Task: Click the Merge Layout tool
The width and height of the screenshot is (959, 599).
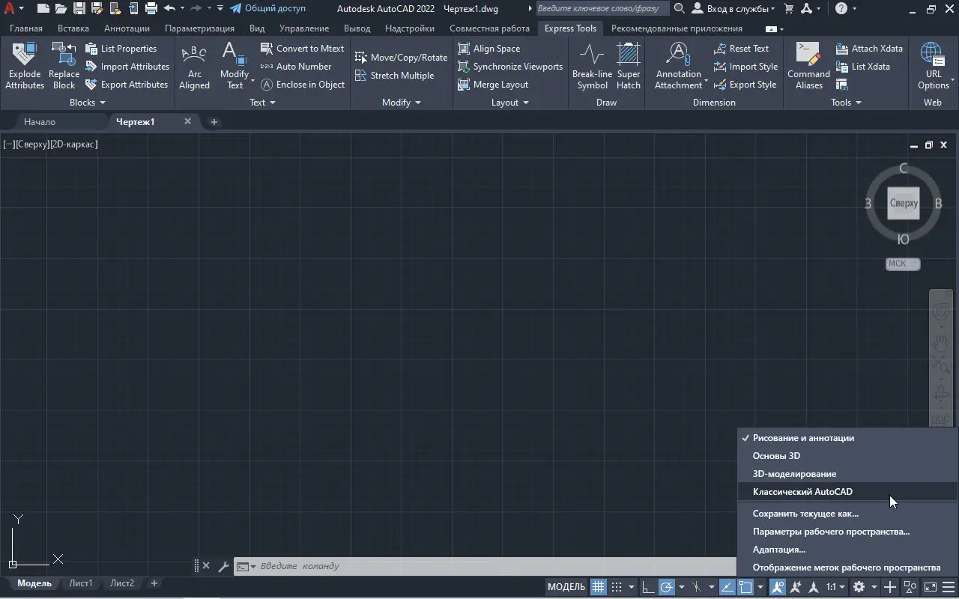Action: coord(493,85)
